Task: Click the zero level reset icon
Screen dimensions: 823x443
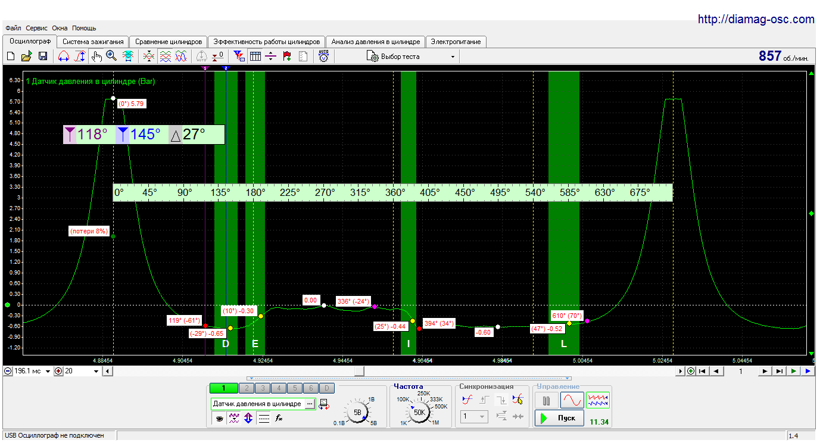Action: [x=217, y=57]
